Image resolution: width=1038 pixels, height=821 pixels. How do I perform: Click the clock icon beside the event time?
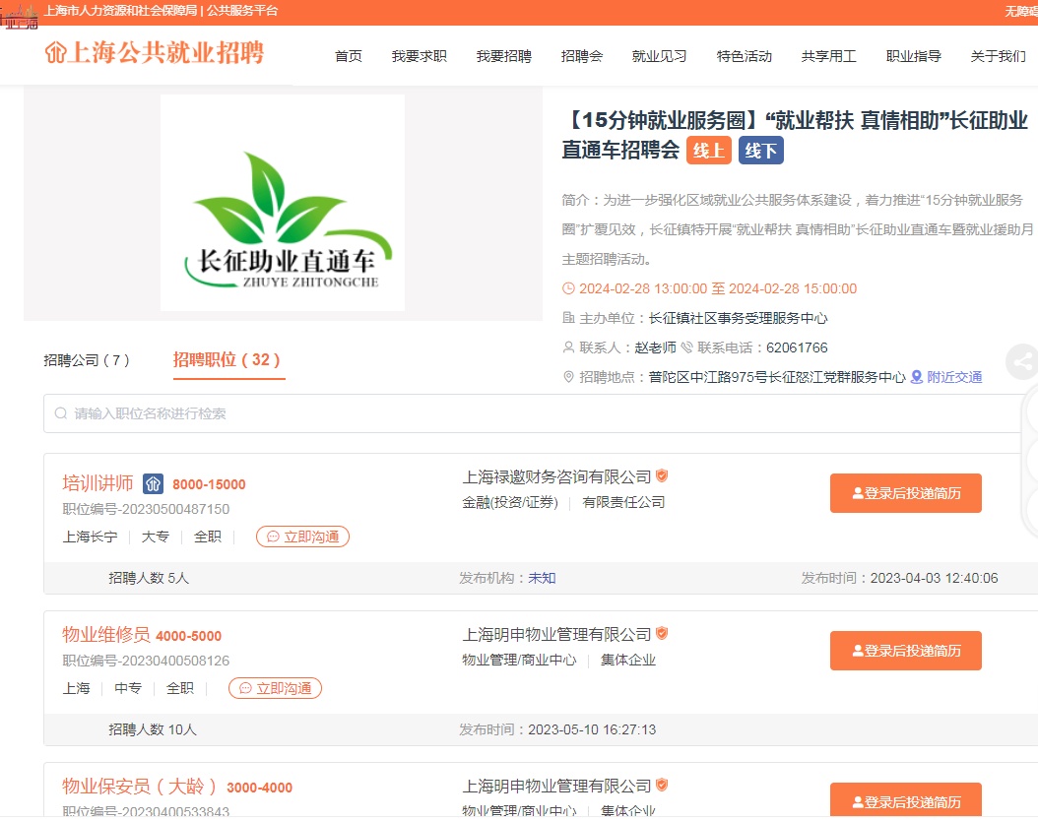click(568, 288)
